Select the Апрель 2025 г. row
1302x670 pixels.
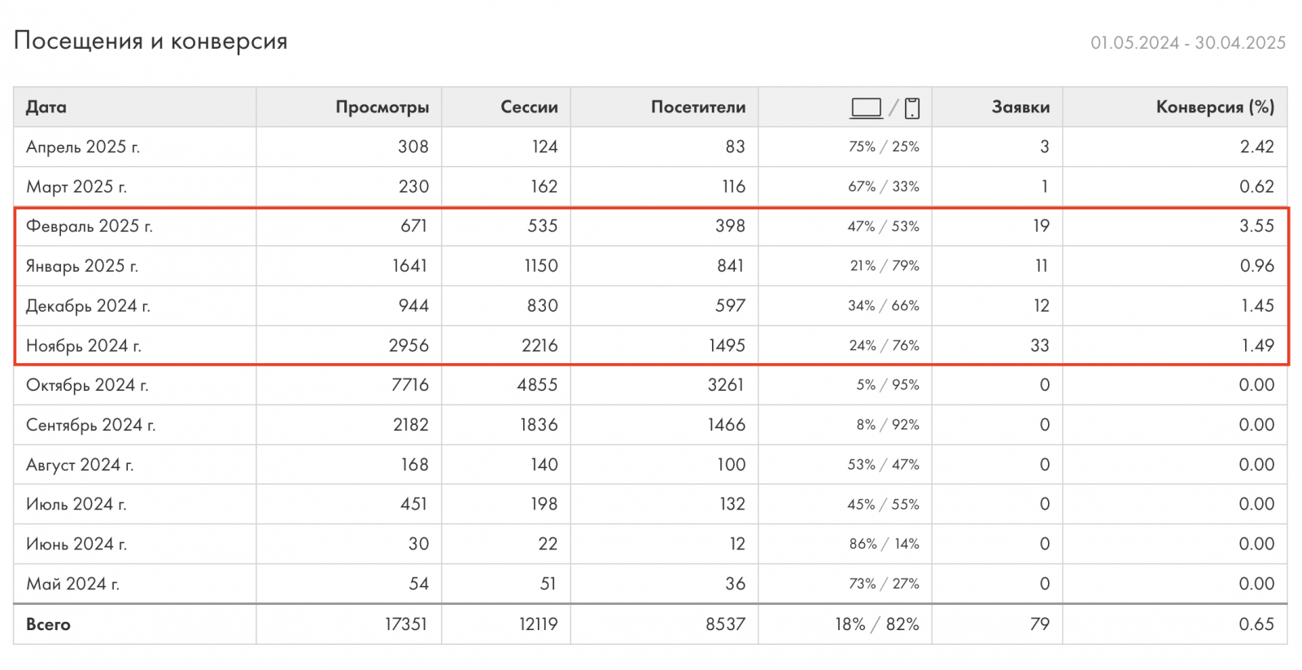(83, 147)
